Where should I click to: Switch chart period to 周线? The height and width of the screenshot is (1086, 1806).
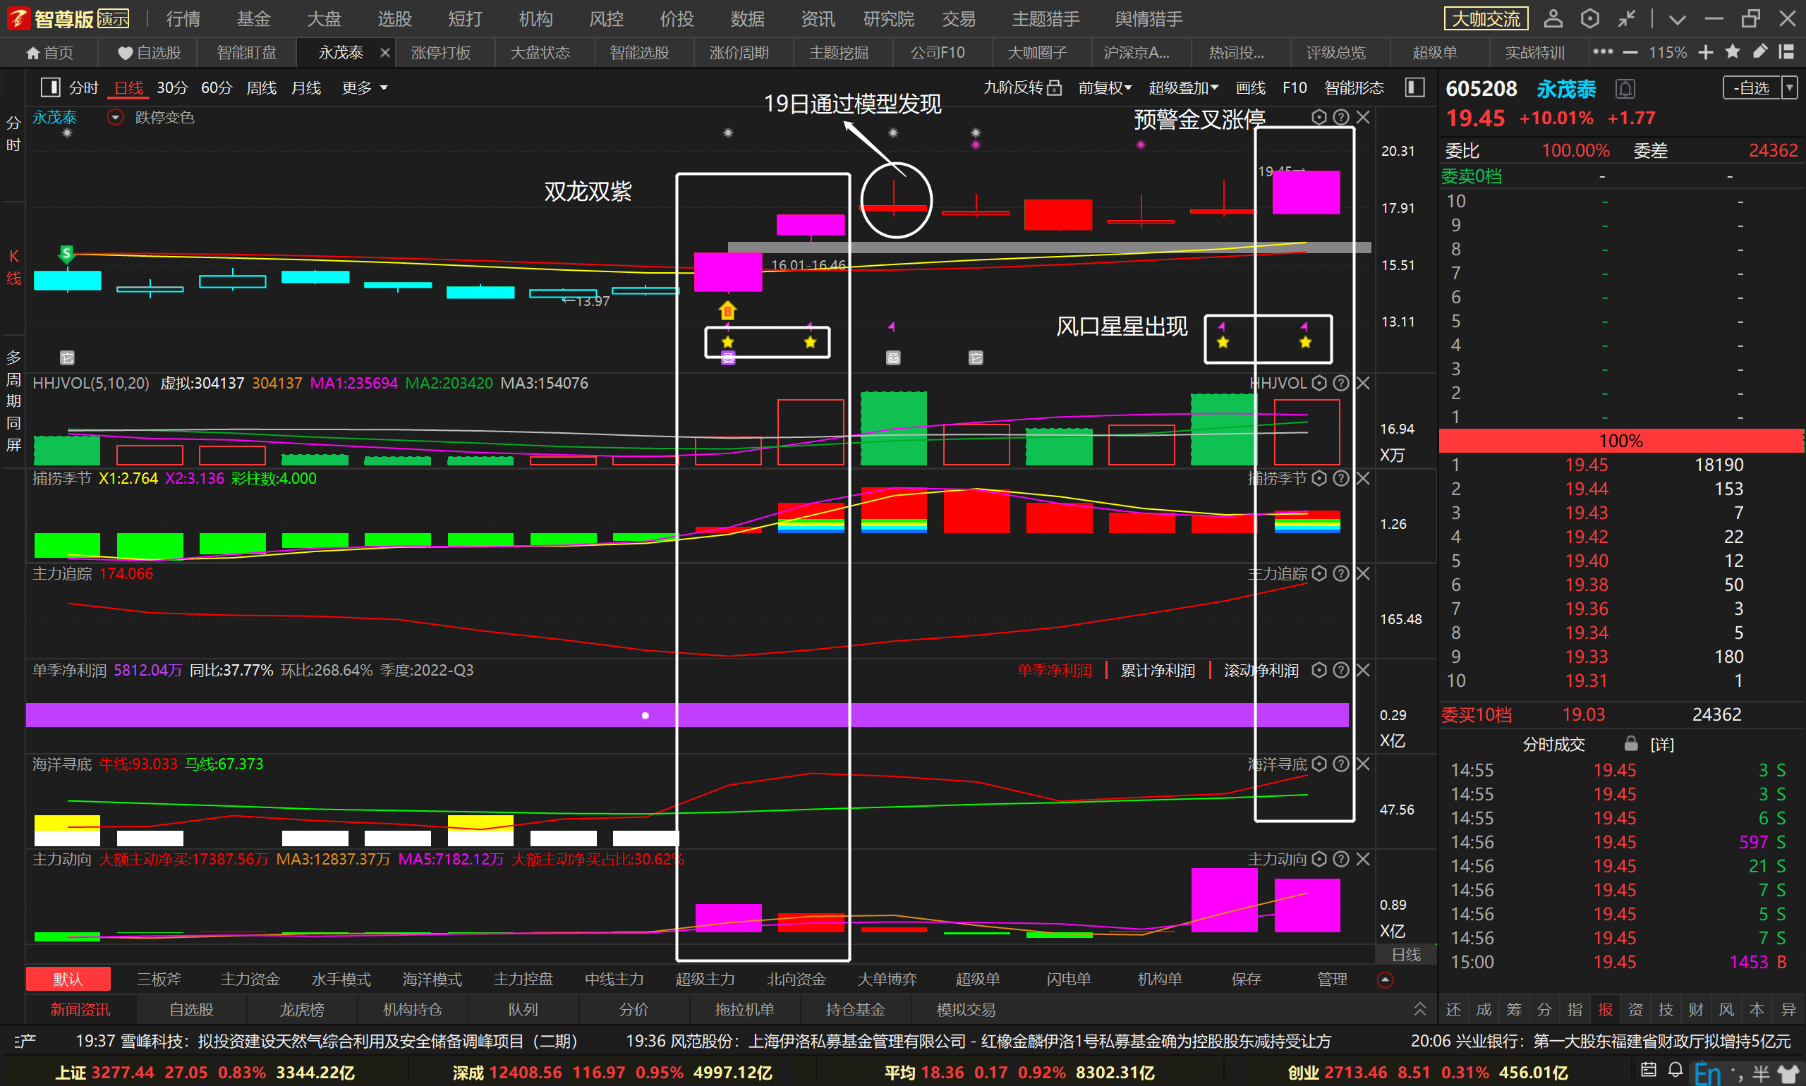coord(261,88)
